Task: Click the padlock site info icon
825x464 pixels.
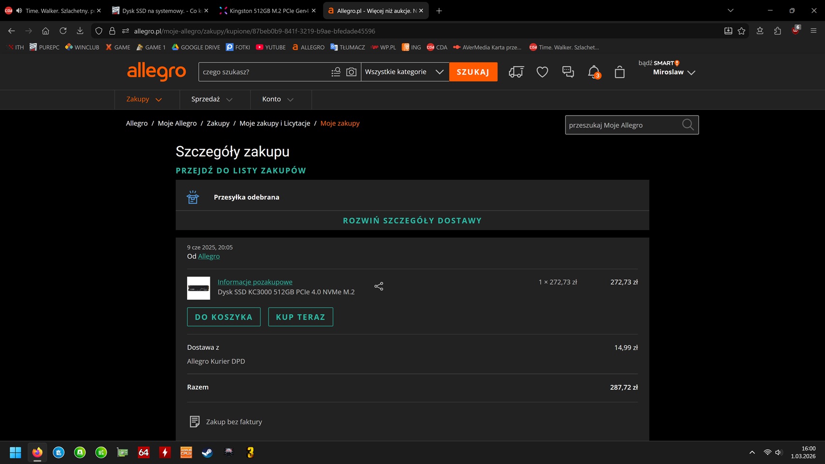Action: 112,31
